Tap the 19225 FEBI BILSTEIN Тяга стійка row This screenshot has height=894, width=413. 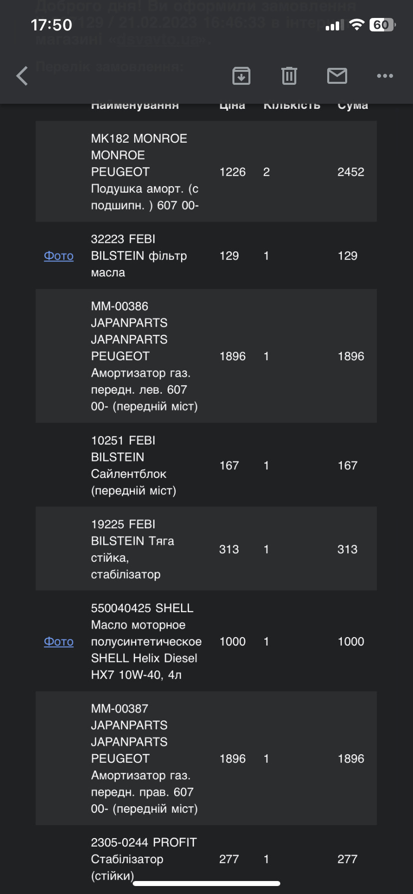(x=206, y=549)
